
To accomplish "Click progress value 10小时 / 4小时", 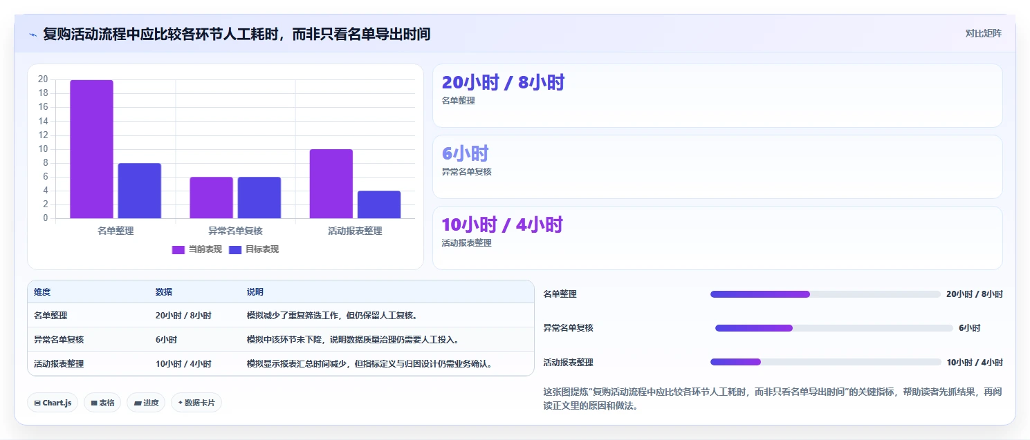I will [975, 362].
